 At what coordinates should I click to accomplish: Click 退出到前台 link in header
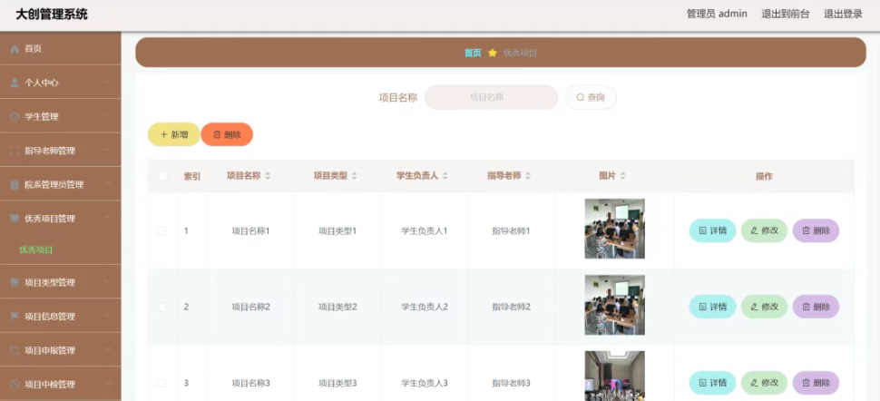coord(785,14)
